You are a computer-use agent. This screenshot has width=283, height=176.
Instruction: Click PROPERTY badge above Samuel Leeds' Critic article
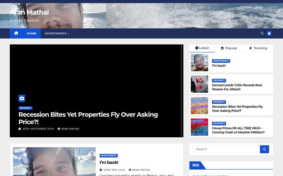tap(219, 81)
